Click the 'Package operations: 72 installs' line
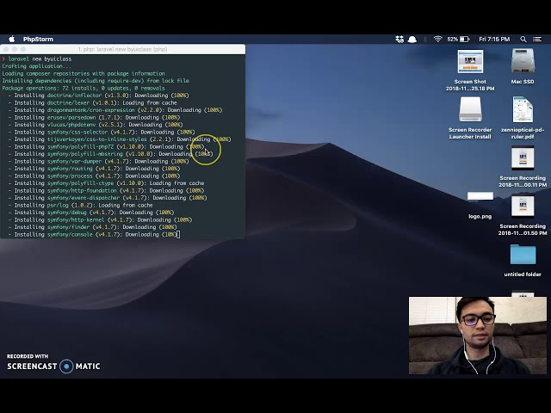551x413 pixels. tap(84, 88)
